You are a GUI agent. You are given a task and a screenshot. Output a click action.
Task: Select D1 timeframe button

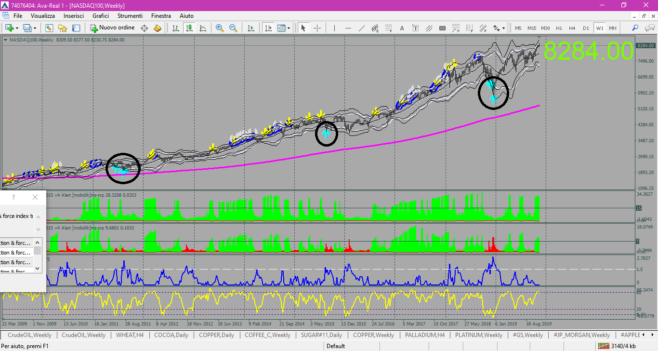tap(586, 28)
